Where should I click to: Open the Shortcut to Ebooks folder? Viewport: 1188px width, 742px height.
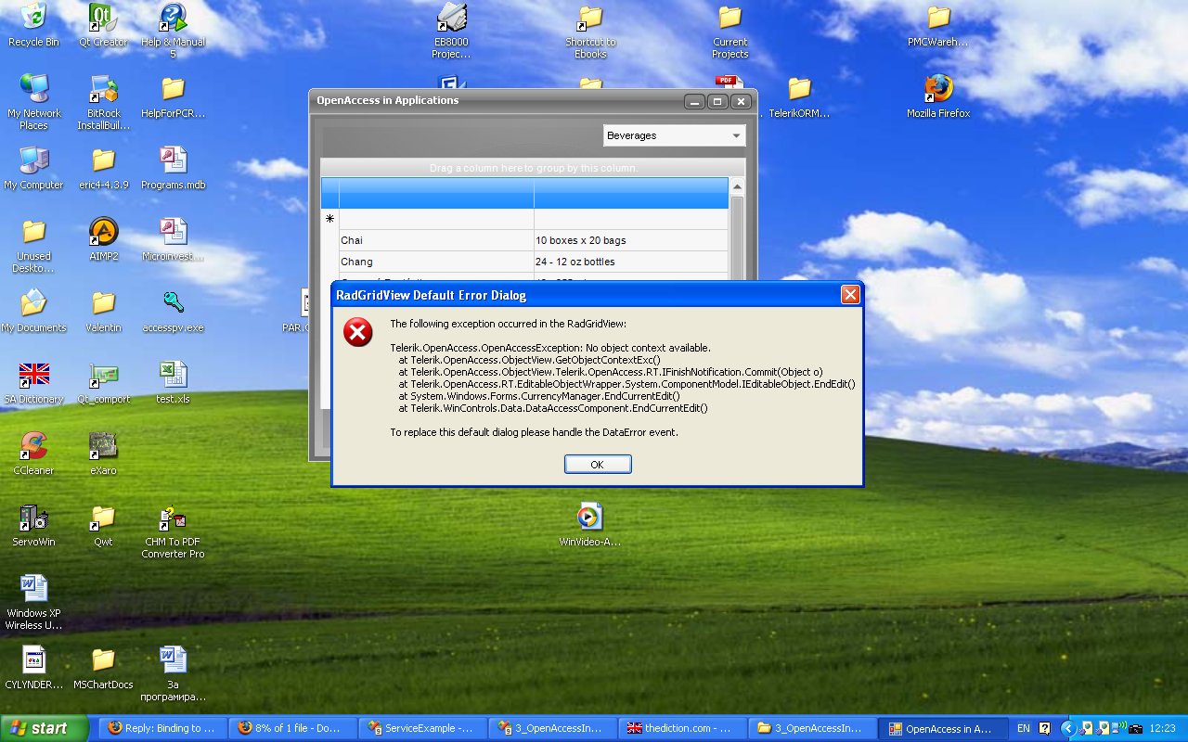(x=590, y=31)
